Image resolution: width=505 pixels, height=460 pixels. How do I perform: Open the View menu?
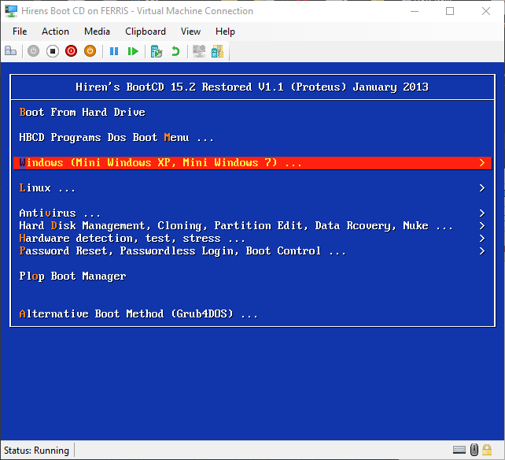tap(190, 32)
